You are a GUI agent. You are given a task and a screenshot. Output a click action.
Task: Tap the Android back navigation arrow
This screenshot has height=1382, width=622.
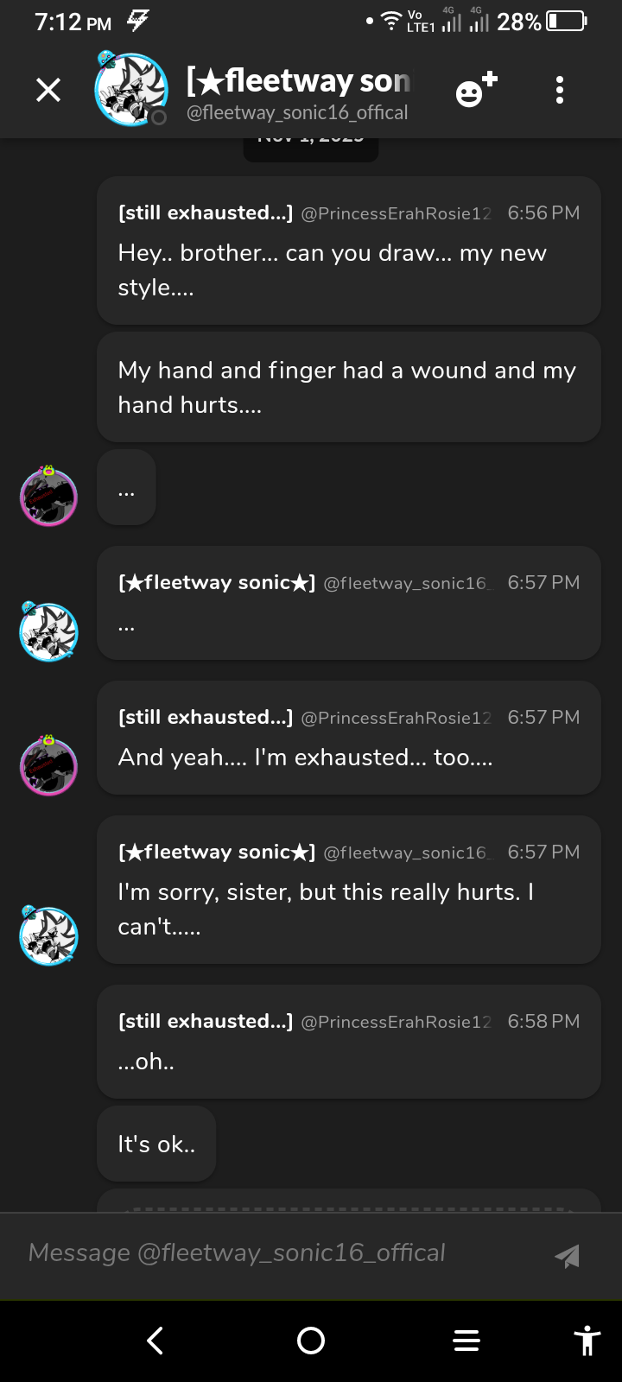155,1340
